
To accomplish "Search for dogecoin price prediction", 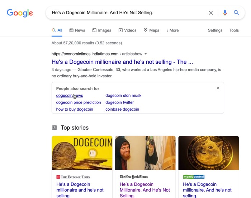I will click(x=79, y=102).
